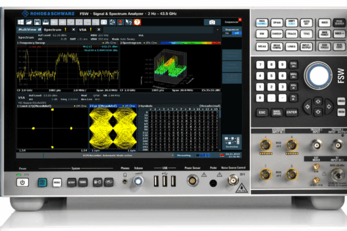Push the SWEEP hardkey
Screen dimensions: 347x231
276,34
